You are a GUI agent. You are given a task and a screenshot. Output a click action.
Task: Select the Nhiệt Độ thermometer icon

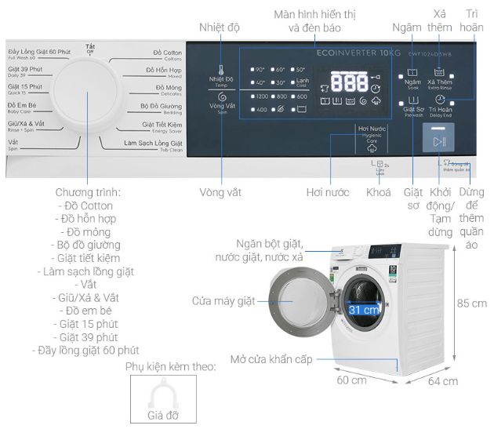[x=221, y=70]
